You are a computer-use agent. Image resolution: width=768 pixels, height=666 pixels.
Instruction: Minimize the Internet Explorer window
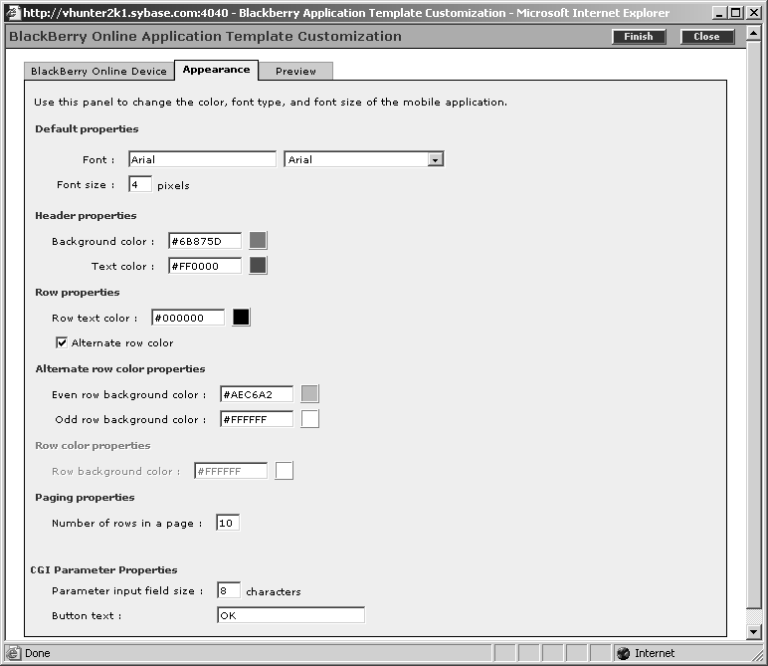[x=719, y=13]
